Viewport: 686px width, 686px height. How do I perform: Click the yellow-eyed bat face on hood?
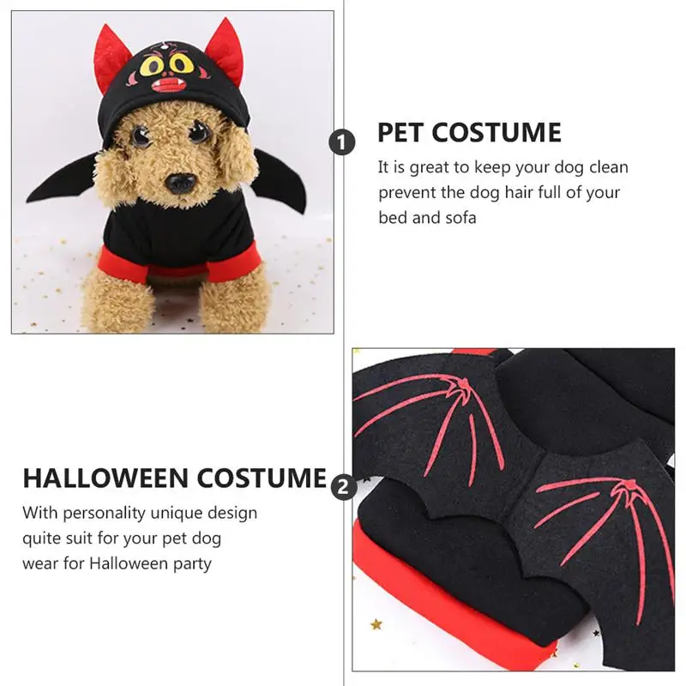[168, 71]
